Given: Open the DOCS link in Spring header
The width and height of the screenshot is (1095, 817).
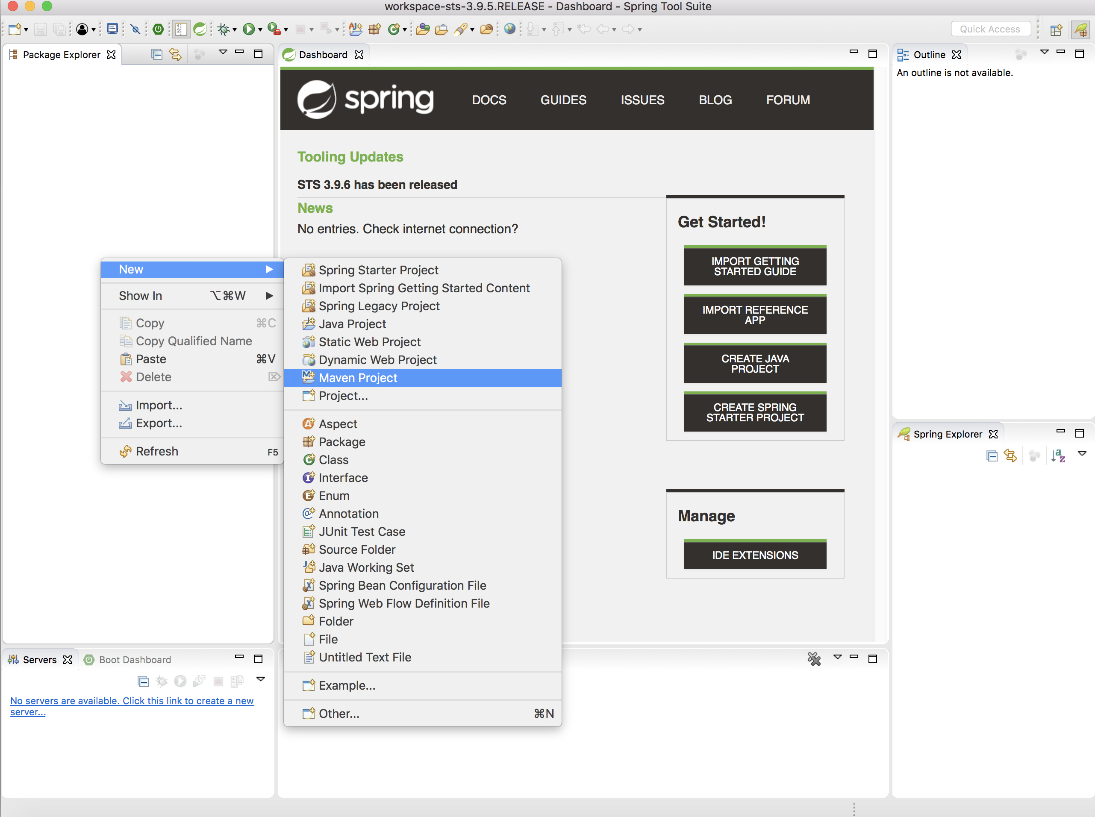Looking at the screenshot, I should [x=489, y=100].
